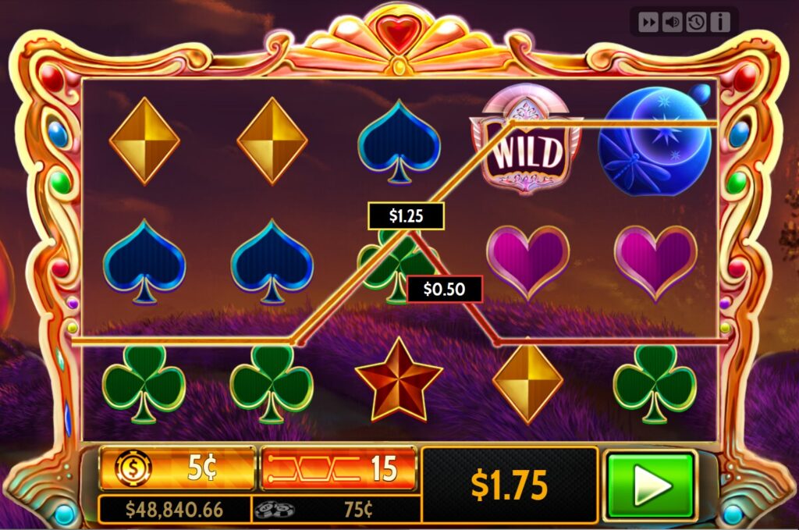Adjust the 15 paylines selector
Viewport: 799px width, 530px height.
tap(339, 468)
